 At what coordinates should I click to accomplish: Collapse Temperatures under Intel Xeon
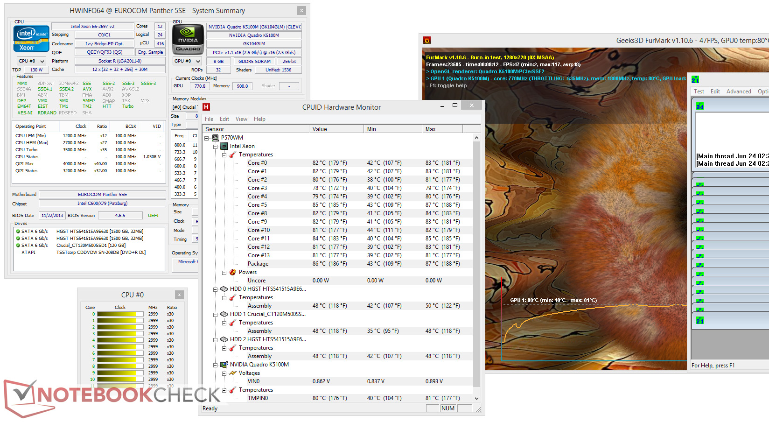(224, 155)
